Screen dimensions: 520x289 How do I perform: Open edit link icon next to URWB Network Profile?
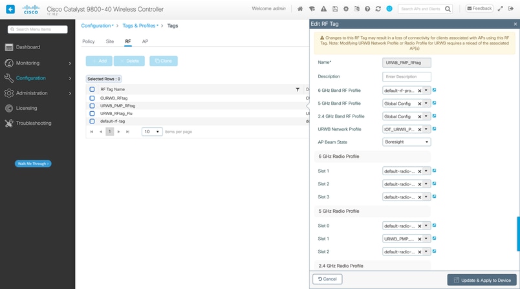pyautogui.click(x=434, y=129)
